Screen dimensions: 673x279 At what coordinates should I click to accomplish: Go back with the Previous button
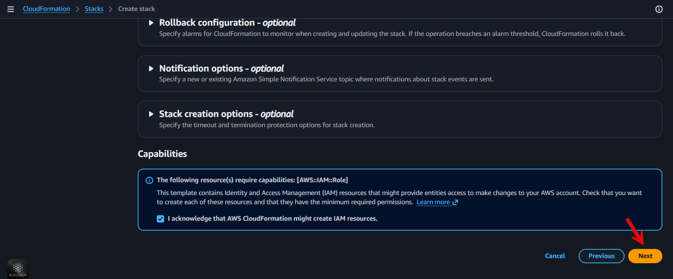click(601, 256)
